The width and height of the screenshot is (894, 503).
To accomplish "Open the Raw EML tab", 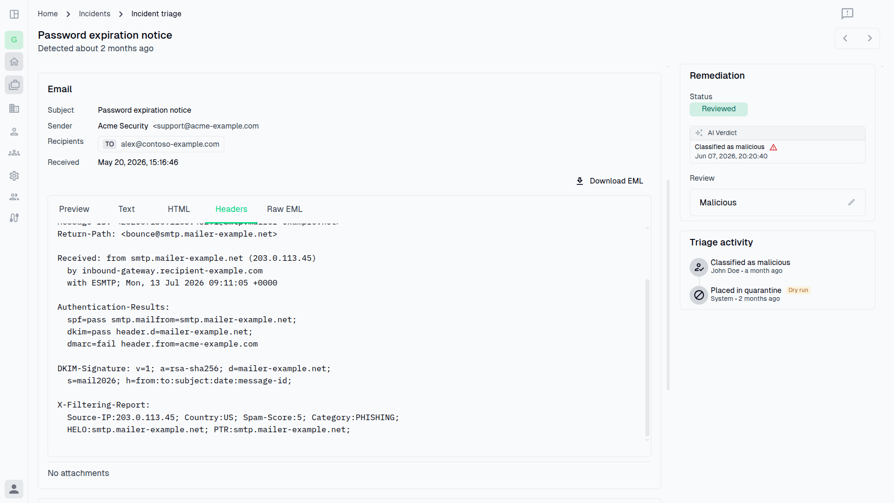I will click(x=284, y=209).
